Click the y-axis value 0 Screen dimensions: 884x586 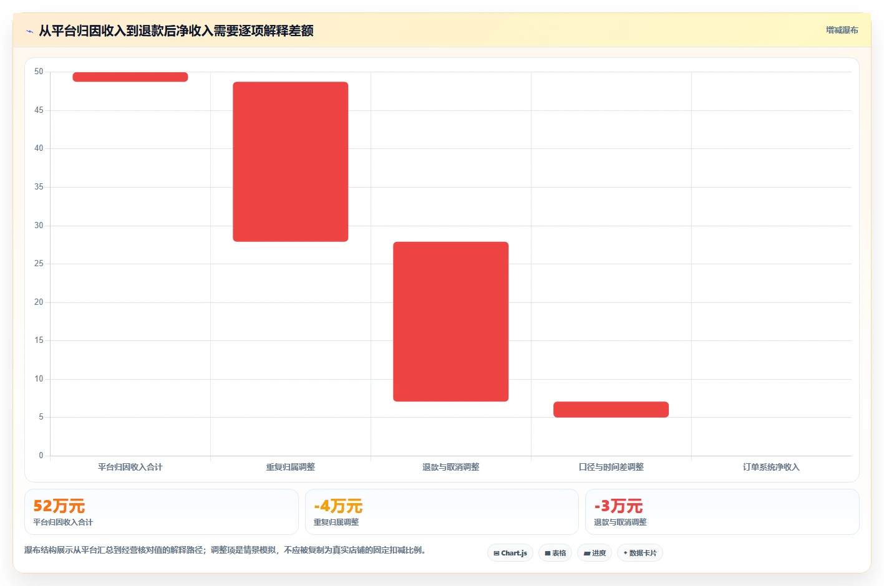click(41, 456)
